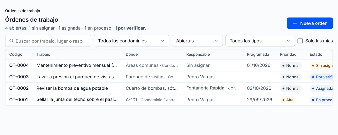Click Pedro Vargas in the OT-0001 row

point(200,100)
